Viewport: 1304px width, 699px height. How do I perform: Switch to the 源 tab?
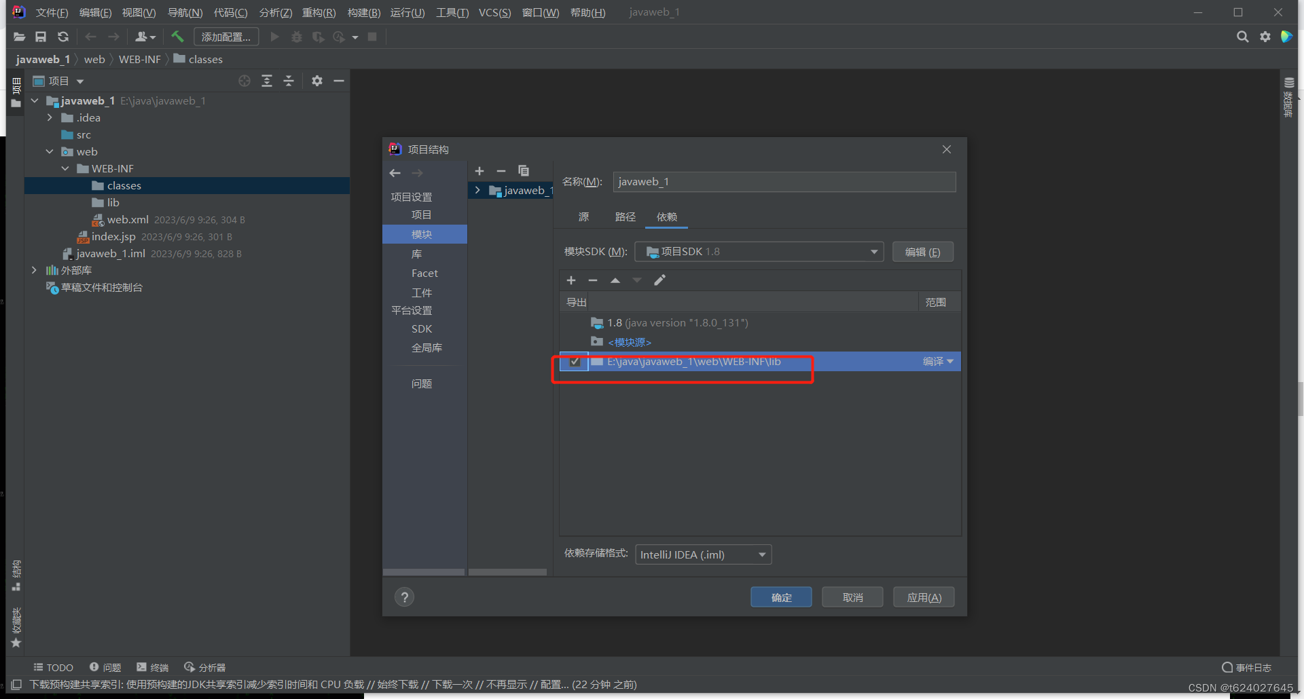pos(583,216)
